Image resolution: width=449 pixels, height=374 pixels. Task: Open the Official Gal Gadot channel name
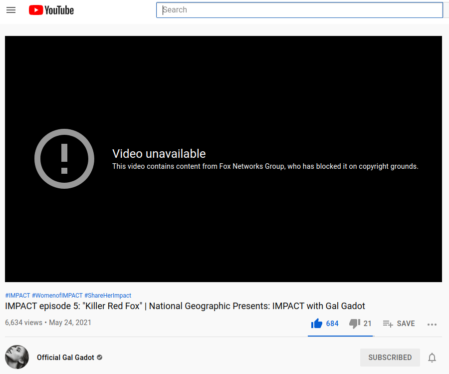65,358
